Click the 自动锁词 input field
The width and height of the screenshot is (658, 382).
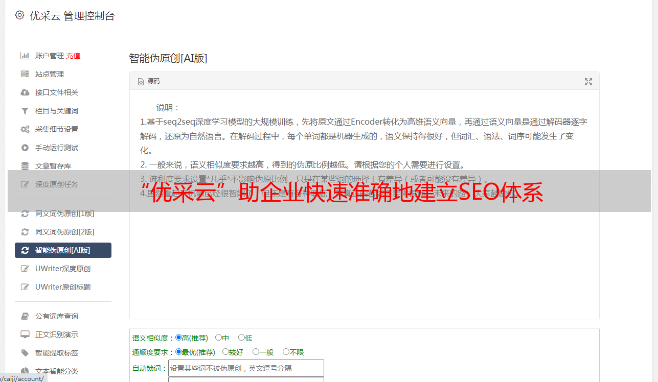tap(246, 368)
